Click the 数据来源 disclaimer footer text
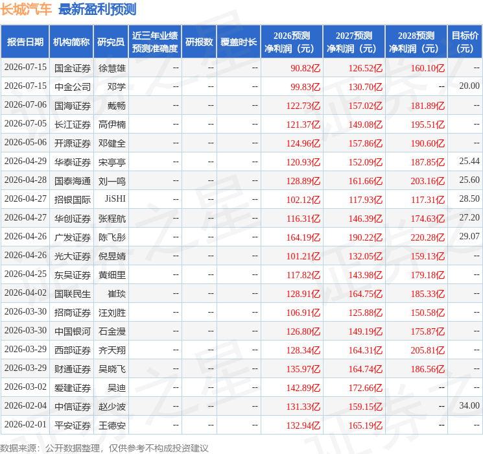The image size is (483, 454). point(104,448)
